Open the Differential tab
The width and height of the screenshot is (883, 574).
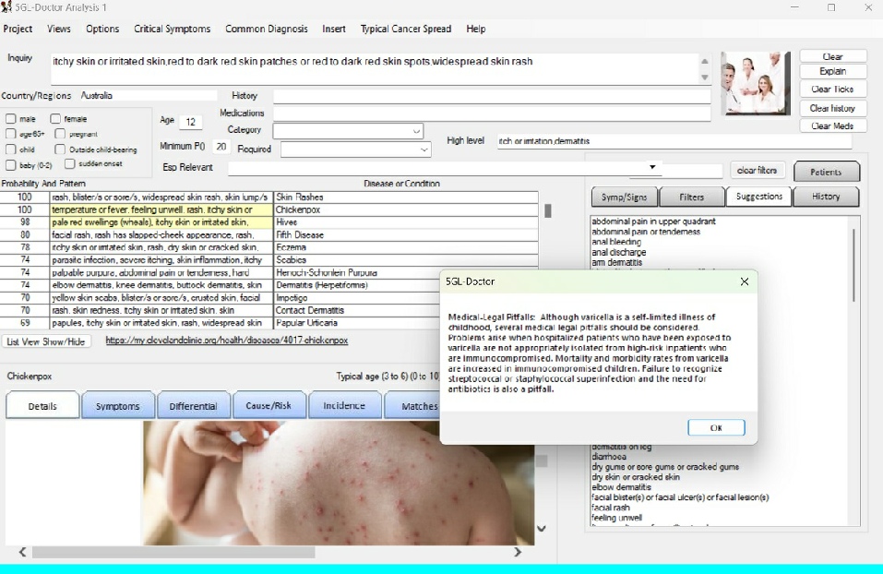[193, 405]
